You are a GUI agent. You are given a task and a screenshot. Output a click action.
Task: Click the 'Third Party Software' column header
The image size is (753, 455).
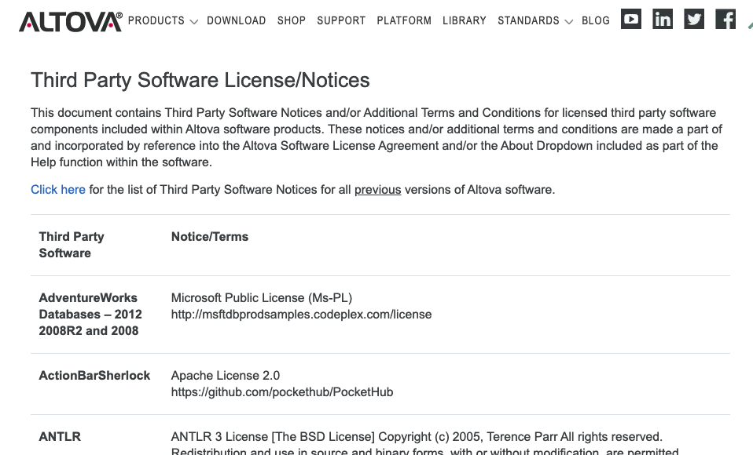(x=72, y=245)
